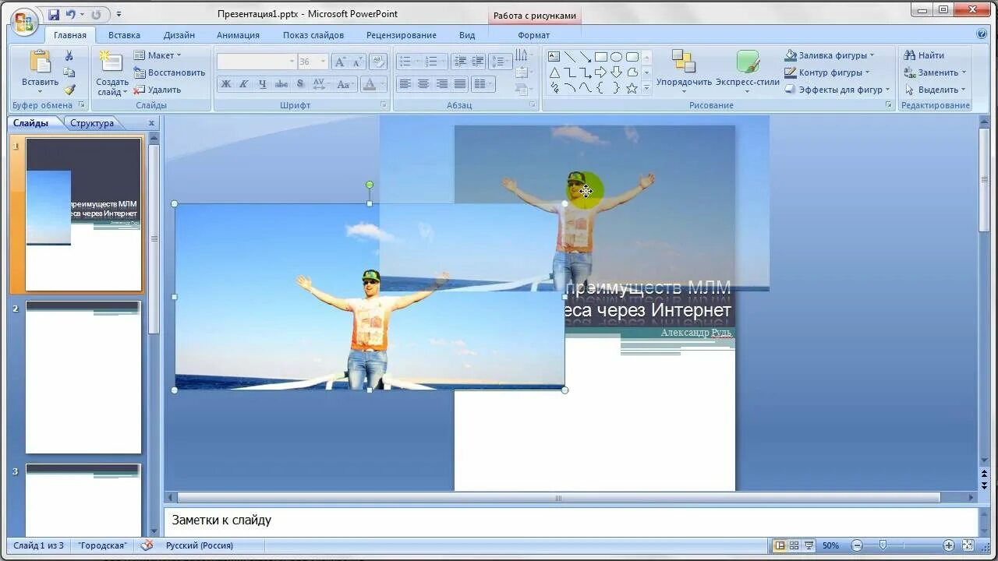Open the font name combo box

(257, 62)
